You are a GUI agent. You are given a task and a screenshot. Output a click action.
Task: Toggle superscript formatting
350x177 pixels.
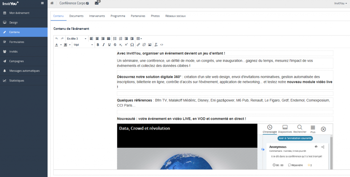point(126,45)
